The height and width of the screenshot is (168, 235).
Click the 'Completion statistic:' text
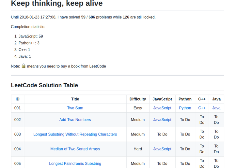pyautogui.click(x=28, y=27)
